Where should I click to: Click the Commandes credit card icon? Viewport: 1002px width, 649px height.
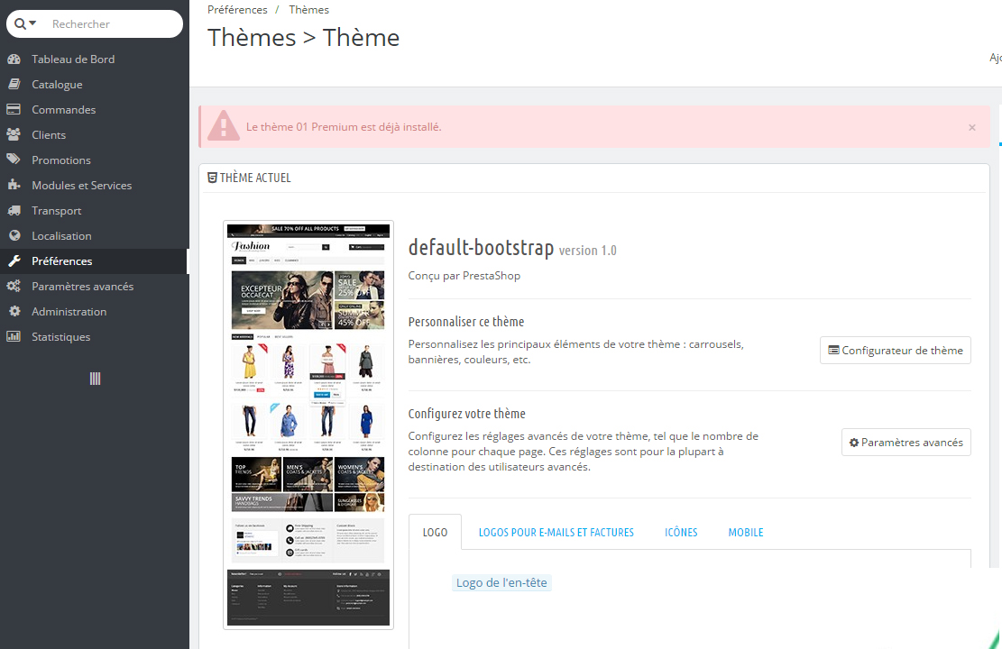point(14,109)
